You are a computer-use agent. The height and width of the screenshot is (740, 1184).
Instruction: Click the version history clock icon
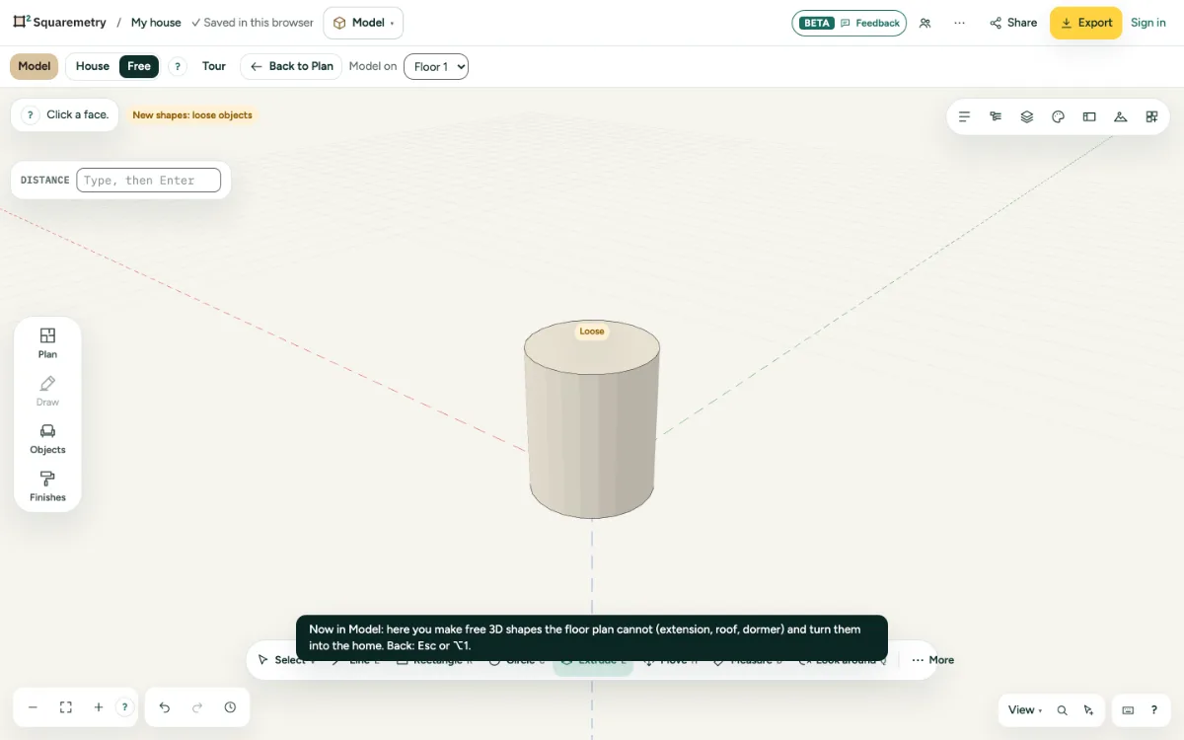coord(230,707)
